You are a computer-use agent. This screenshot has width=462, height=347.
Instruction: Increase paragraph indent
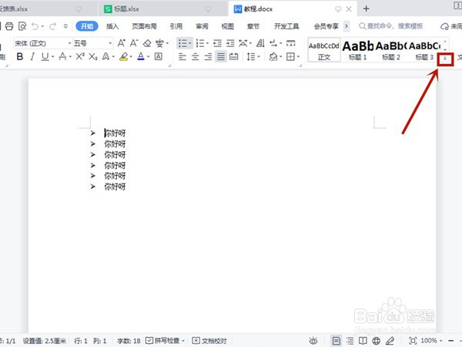point(230,43)
